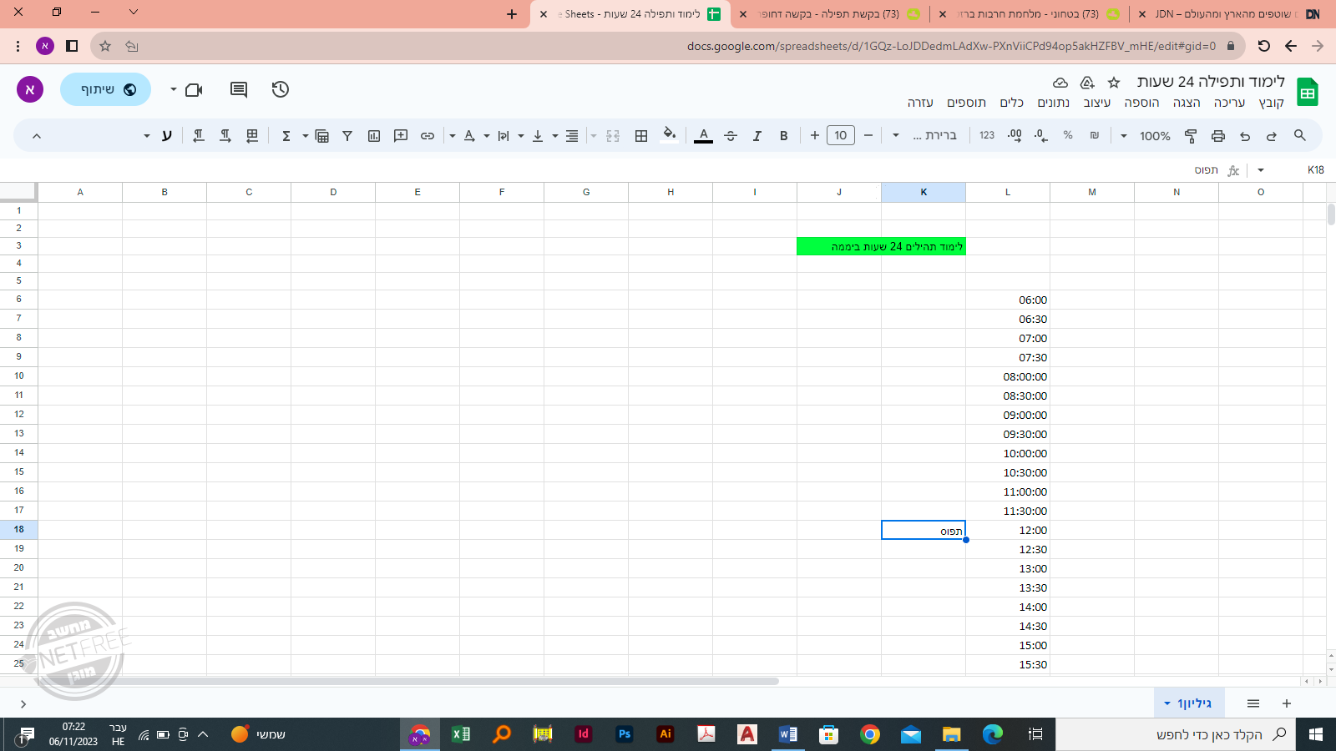Screen dimensions: 1336x751
Task: Increase font size with the plus button
Action: tap(815, 135)
